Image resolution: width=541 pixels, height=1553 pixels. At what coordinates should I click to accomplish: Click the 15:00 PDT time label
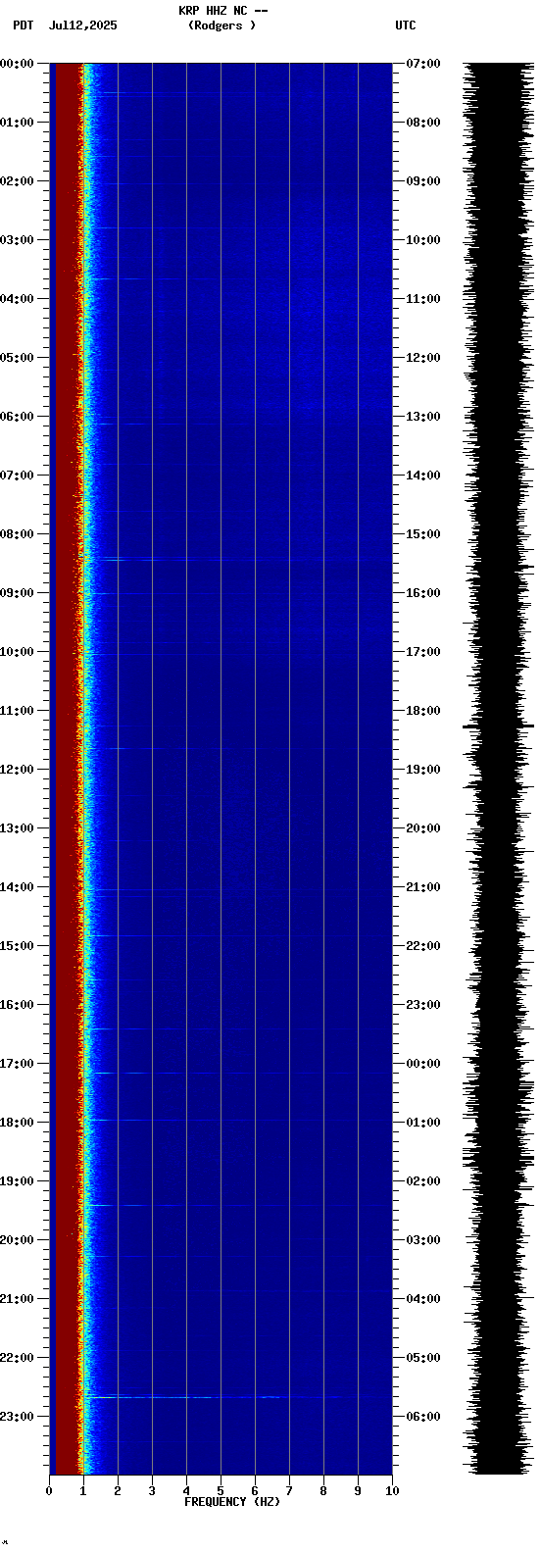point(17,946)
